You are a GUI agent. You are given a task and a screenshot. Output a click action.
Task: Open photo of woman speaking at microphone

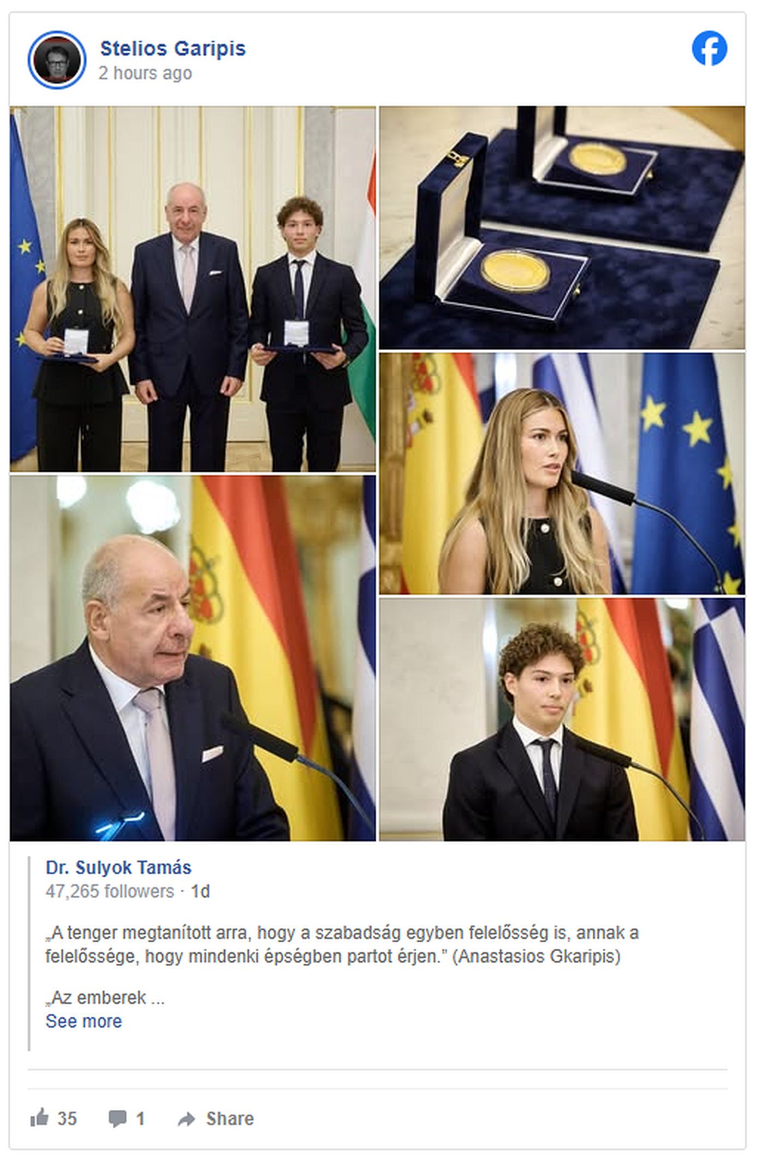pyautogui.click(x=562, y=474)
